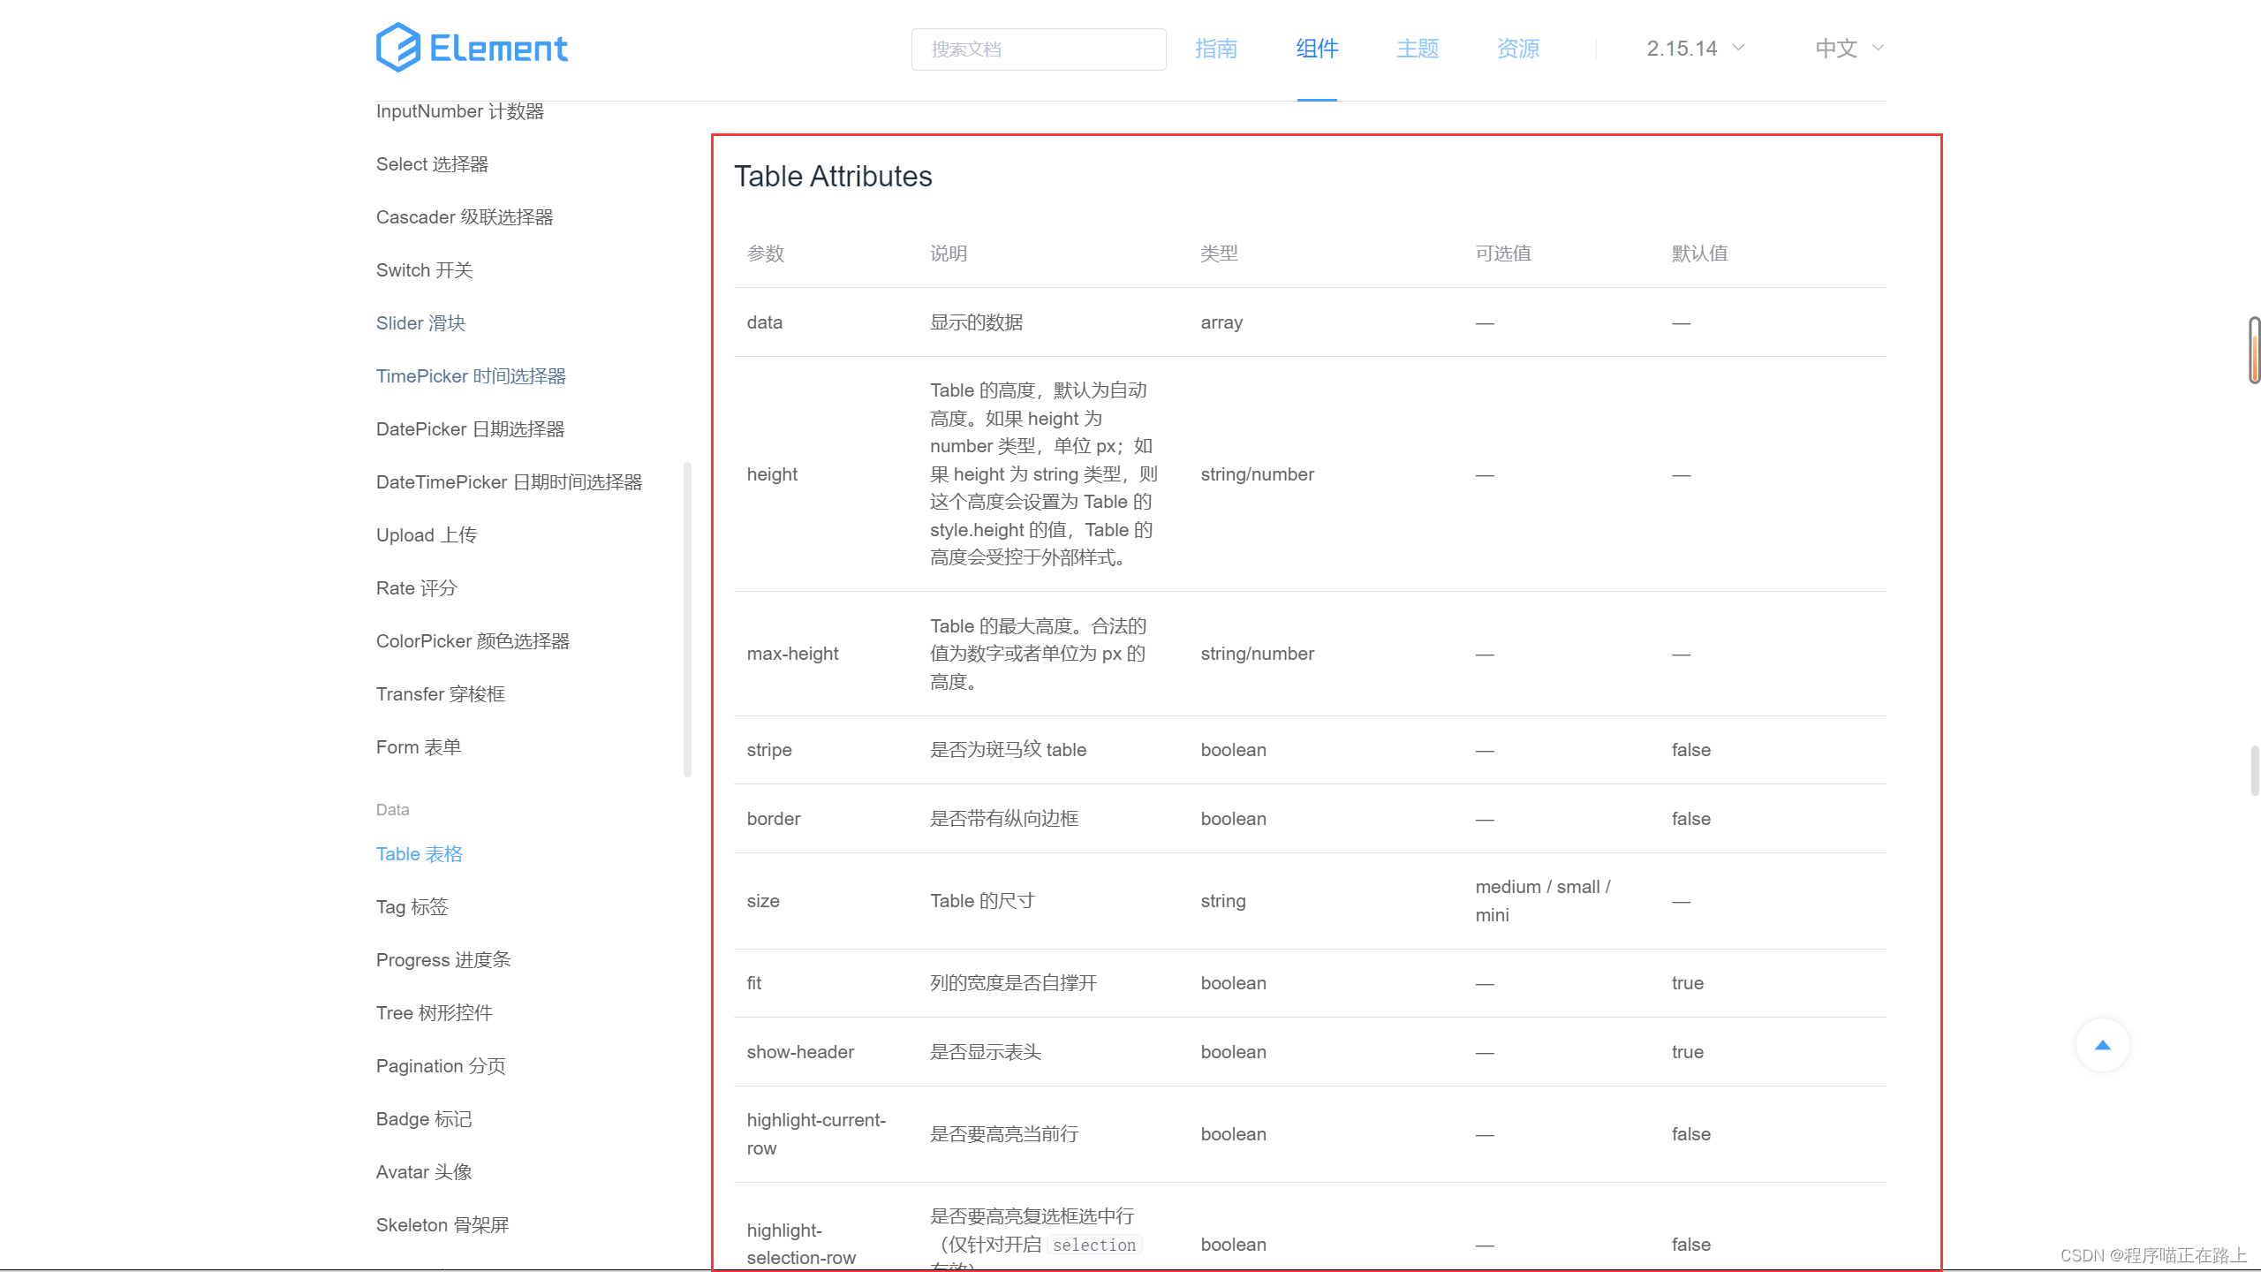Screen dimensions: 2261x1272
Task: Open the 2.15.14 version dropdown
Action: 1695,49
